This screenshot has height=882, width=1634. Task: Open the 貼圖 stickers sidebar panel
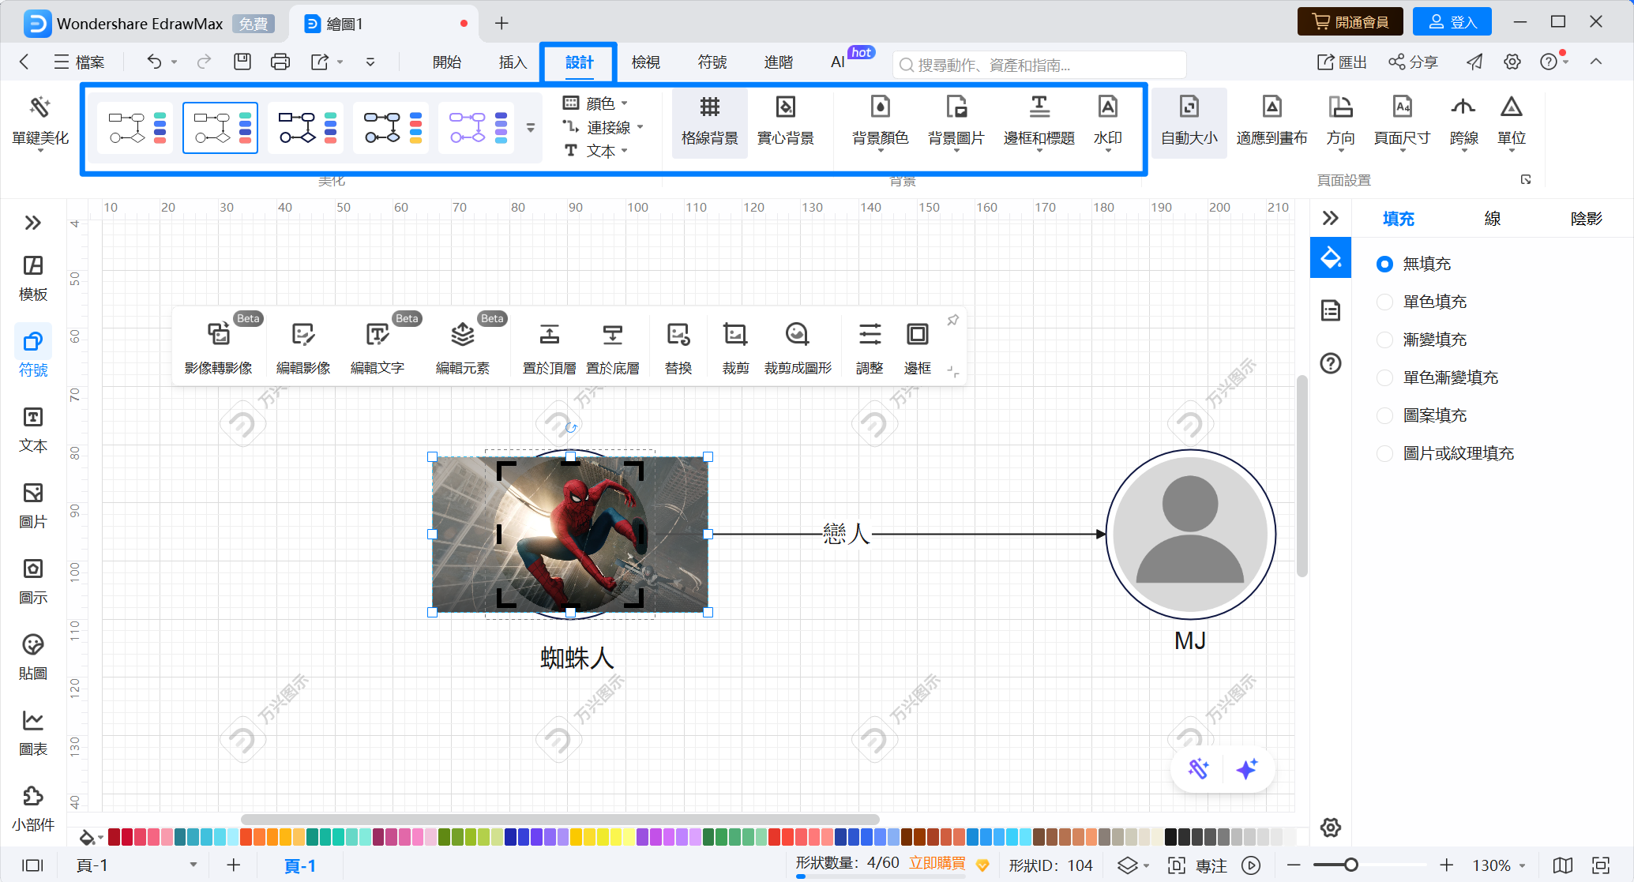pyautogui.click(x=33, y=657)
